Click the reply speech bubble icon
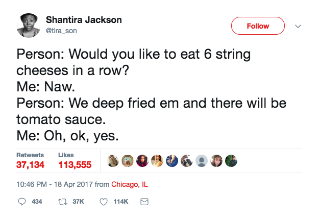The height and width of the screenshot is (219, 320). pyautogui.click(x=22, y=202)
